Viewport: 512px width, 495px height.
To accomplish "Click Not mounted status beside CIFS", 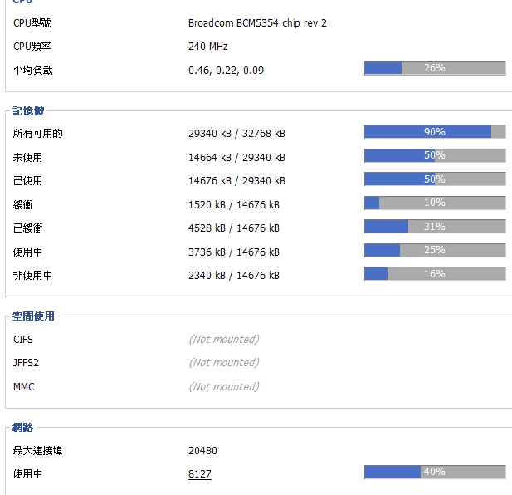I will (224, 340).
